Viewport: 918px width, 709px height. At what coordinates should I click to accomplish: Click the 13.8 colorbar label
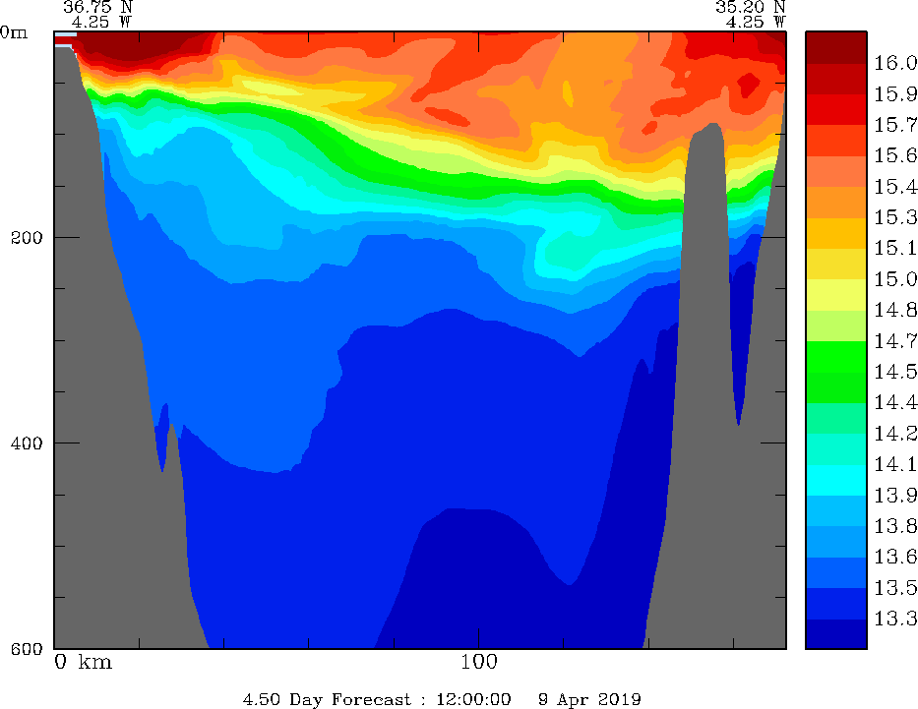point(895,526)
